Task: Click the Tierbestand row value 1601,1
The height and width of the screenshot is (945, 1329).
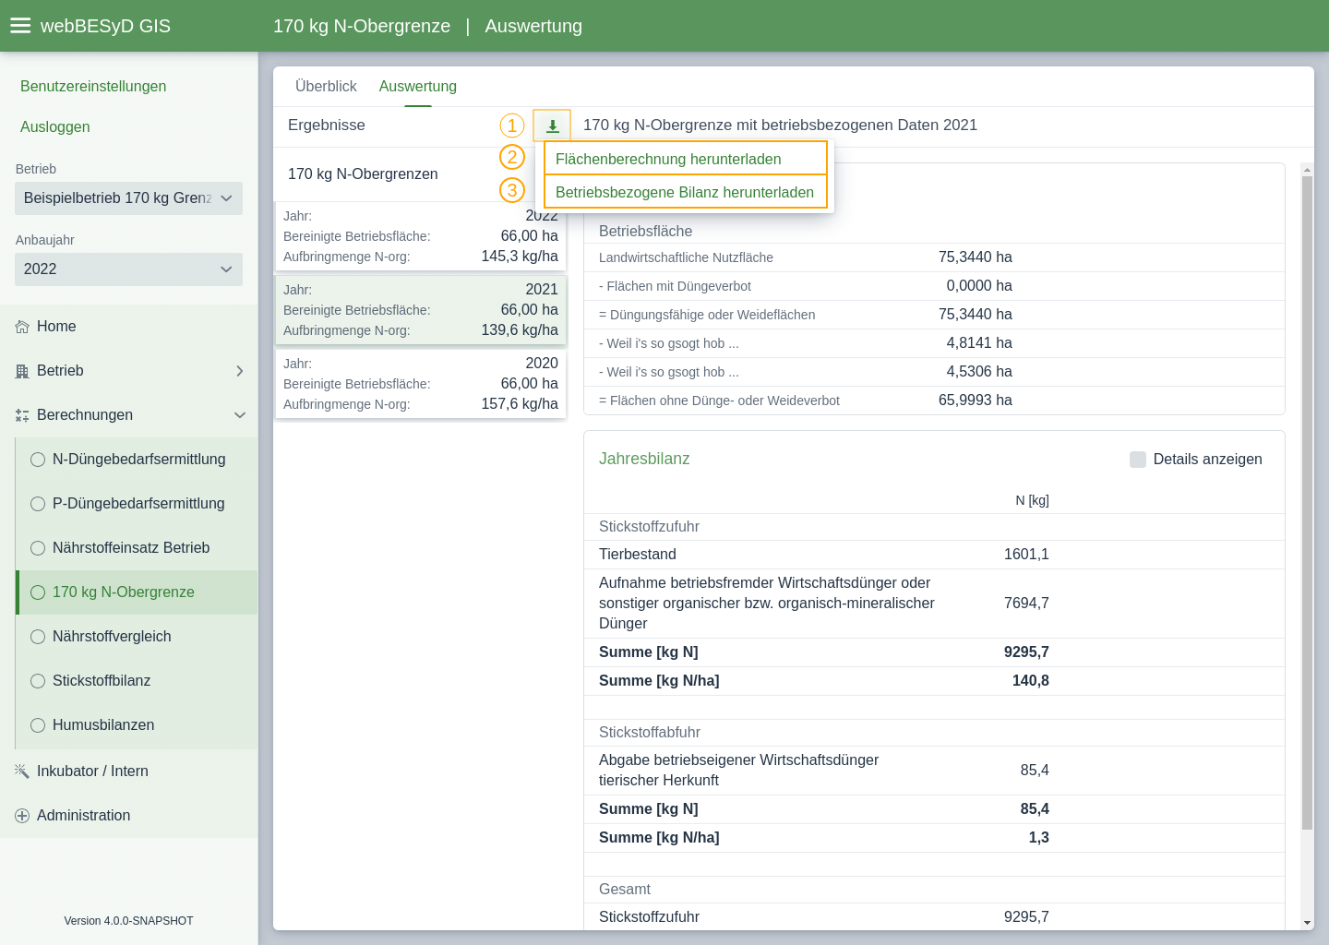Action: coord(1026,555)
